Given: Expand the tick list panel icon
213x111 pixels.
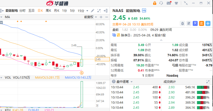Looking at the screenshot, I should [208, 82].
